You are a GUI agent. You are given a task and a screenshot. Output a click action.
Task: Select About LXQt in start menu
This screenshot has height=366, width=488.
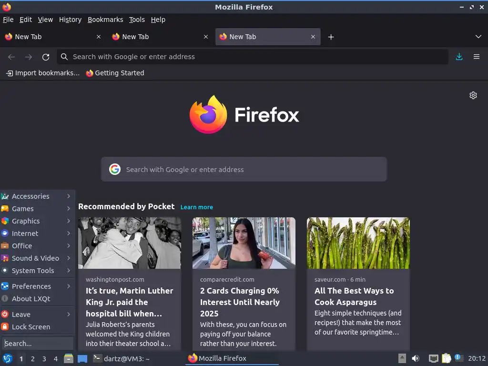[x=37, y=299]
